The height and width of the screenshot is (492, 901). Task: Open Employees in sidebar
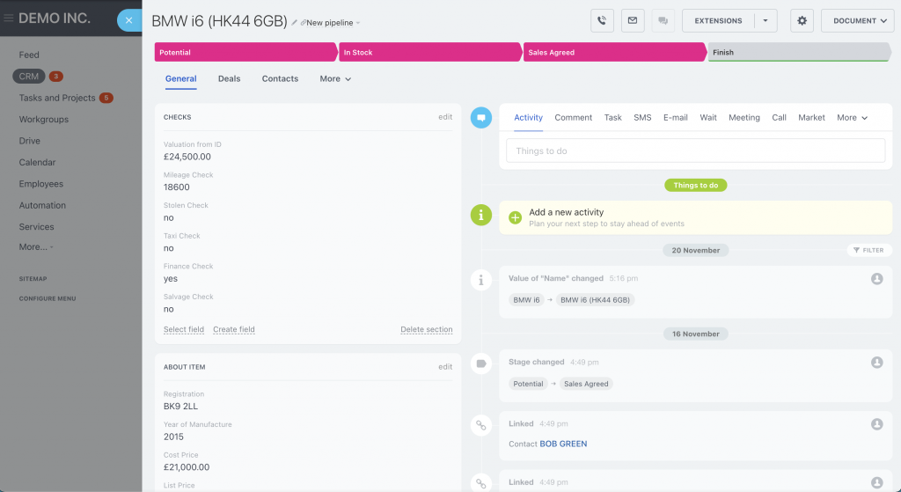coord(40,184)
